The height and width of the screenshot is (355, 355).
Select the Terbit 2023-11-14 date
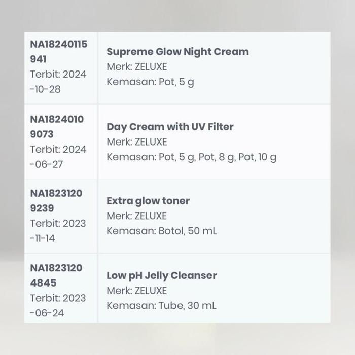pos(58,231)
